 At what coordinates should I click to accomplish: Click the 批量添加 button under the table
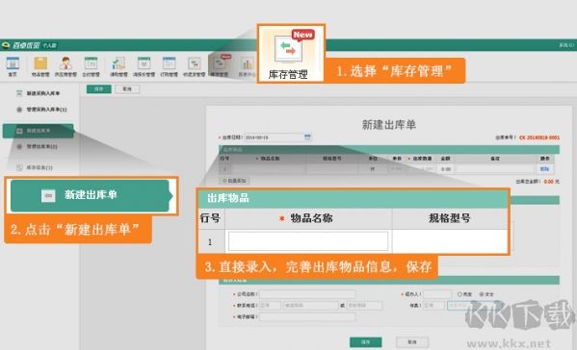coord(234,181)
